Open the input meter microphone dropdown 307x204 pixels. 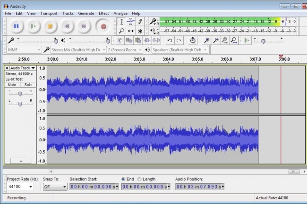click(x=153, y=22)
